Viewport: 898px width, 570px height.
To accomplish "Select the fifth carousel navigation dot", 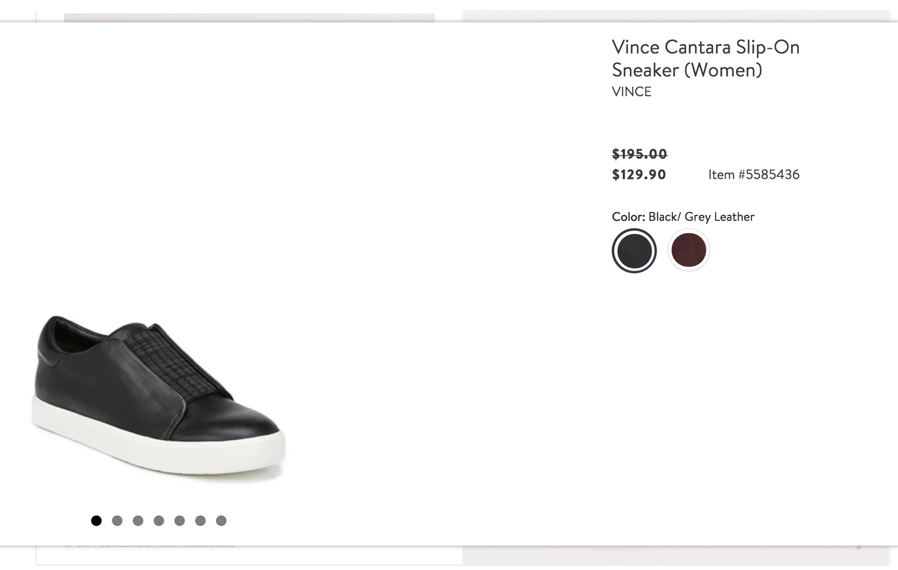I will (x=180, y=521).
